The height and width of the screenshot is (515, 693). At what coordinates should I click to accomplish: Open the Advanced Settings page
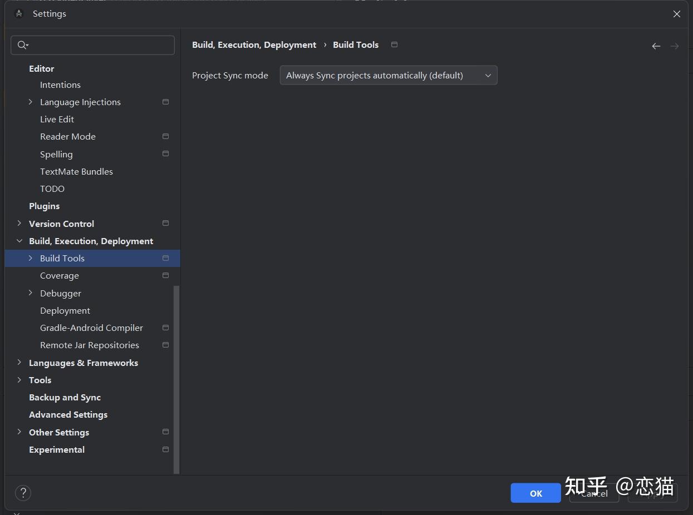[x=68, y=414]
